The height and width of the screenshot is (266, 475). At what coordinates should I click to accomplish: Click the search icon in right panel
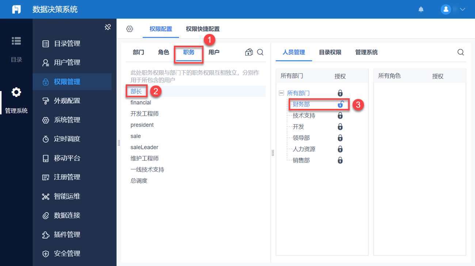coord(461,52)
